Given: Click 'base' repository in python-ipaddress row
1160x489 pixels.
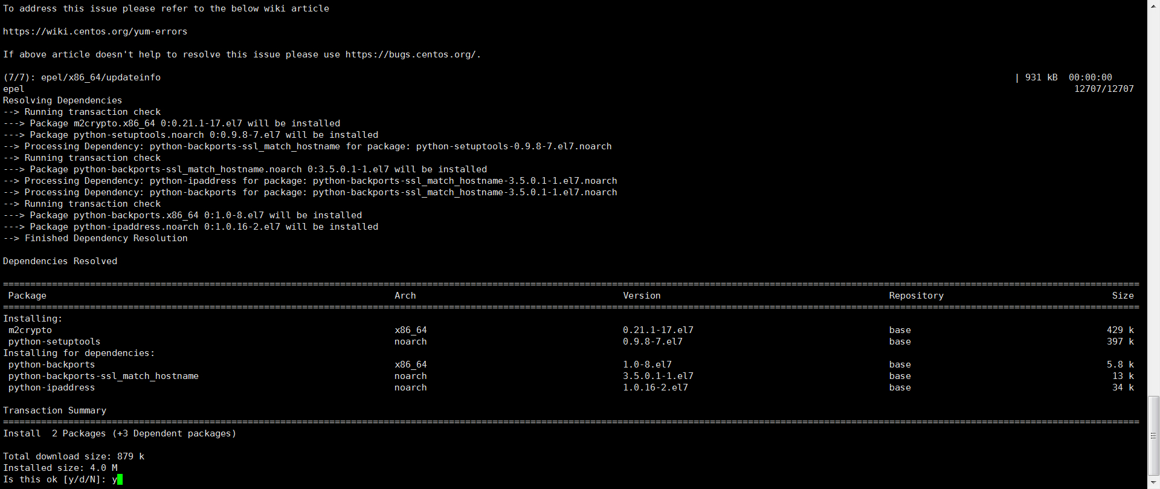Looking at the screenshot, I should click(900, 387).
